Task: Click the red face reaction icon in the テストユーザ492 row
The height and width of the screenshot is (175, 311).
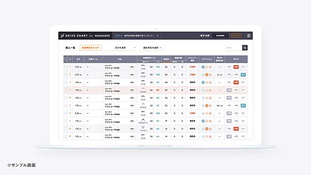Action: 210,136
